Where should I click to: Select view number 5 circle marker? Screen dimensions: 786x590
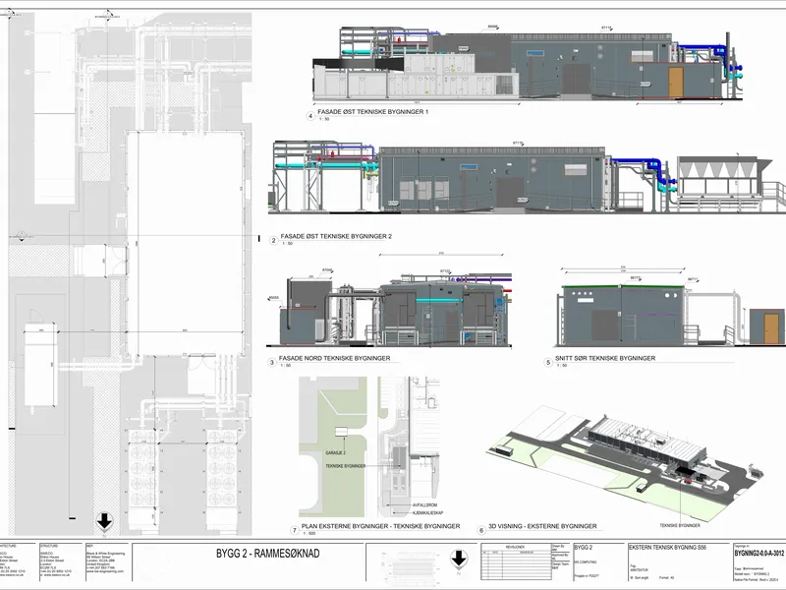click(x=548, y=362)
